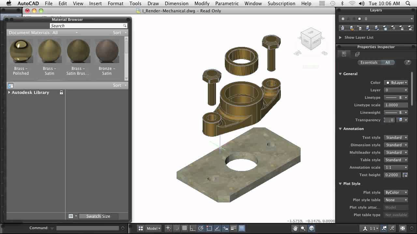
Task: Click the library view icon in Material Browser
Action: 11,85
